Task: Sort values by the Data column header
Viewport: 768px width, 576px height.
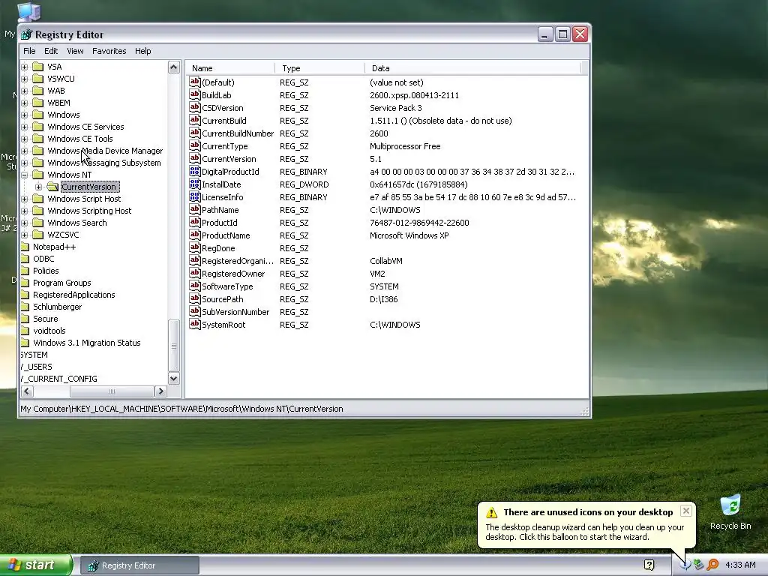Action: (472, 68)
